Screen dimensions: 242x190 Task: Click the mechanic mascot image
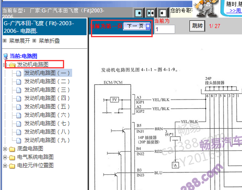206,8
